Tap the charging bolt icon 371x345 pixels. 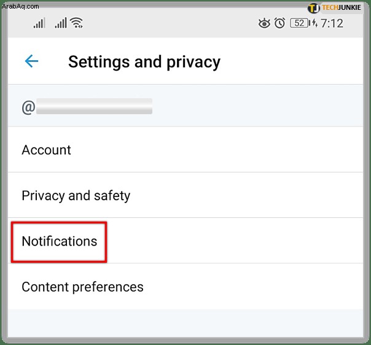(x=314, y=23)
